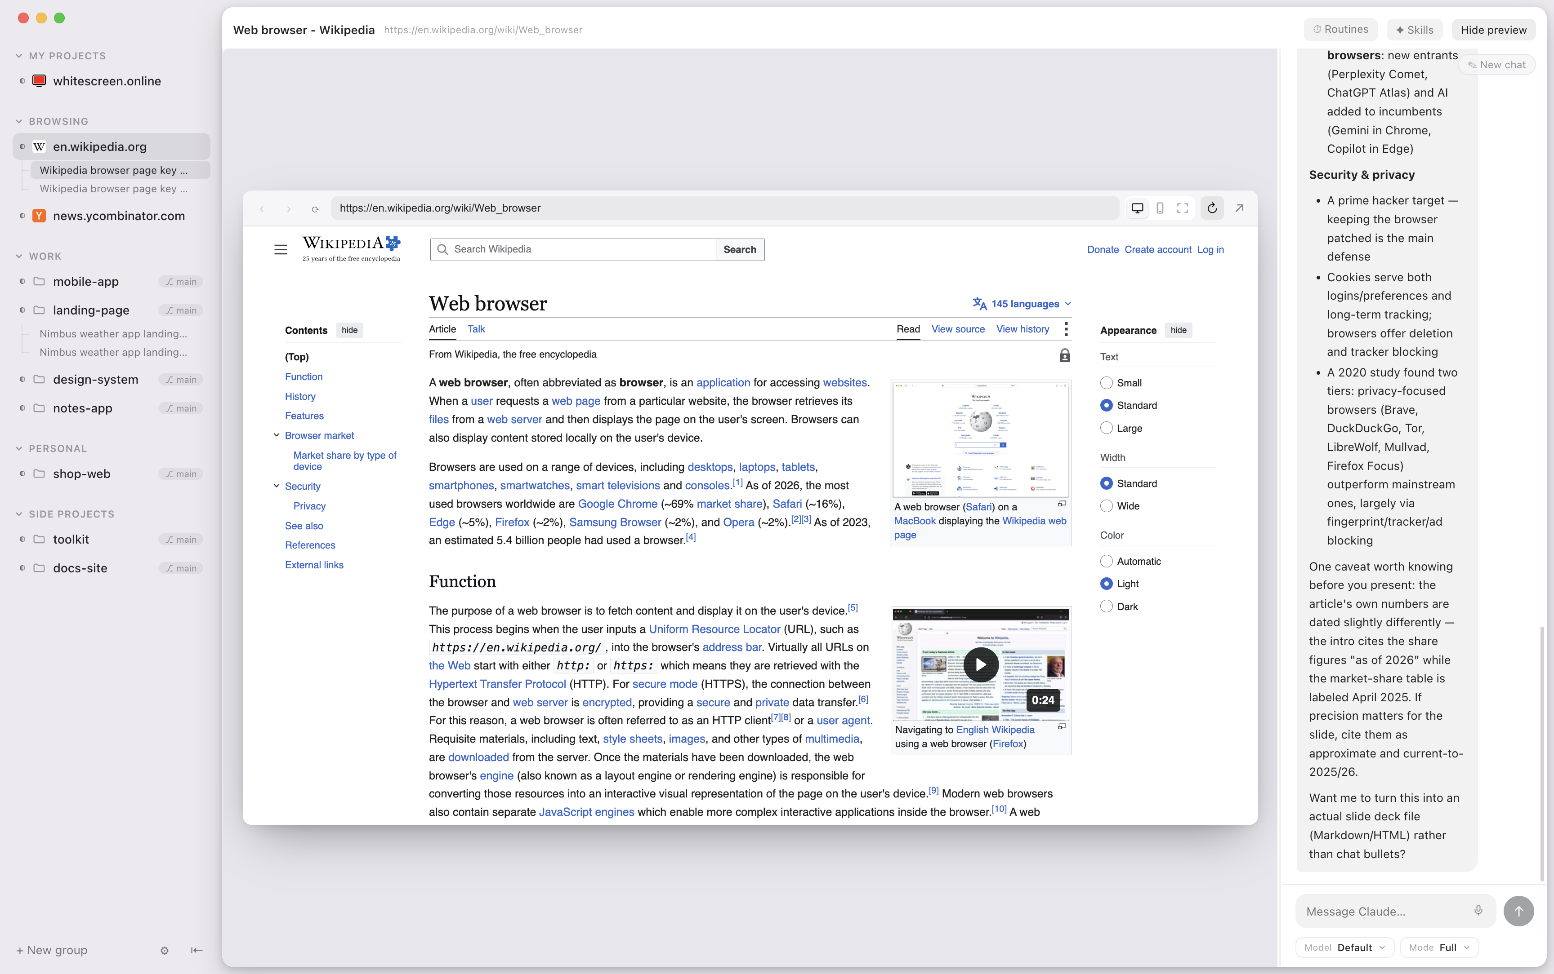The image size is (1554, 974).
Task: Click the whitescreen.online project icon
Action: click(39, 80)
